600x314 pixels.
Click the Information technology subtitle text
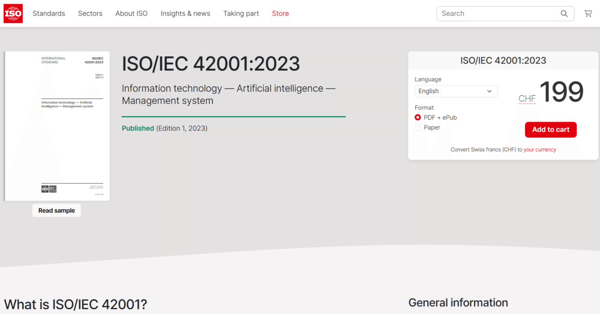[x=229, y=95]
